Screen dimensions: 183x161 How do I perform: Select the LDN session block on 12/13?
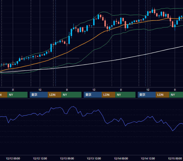click(x=108, y=95)
